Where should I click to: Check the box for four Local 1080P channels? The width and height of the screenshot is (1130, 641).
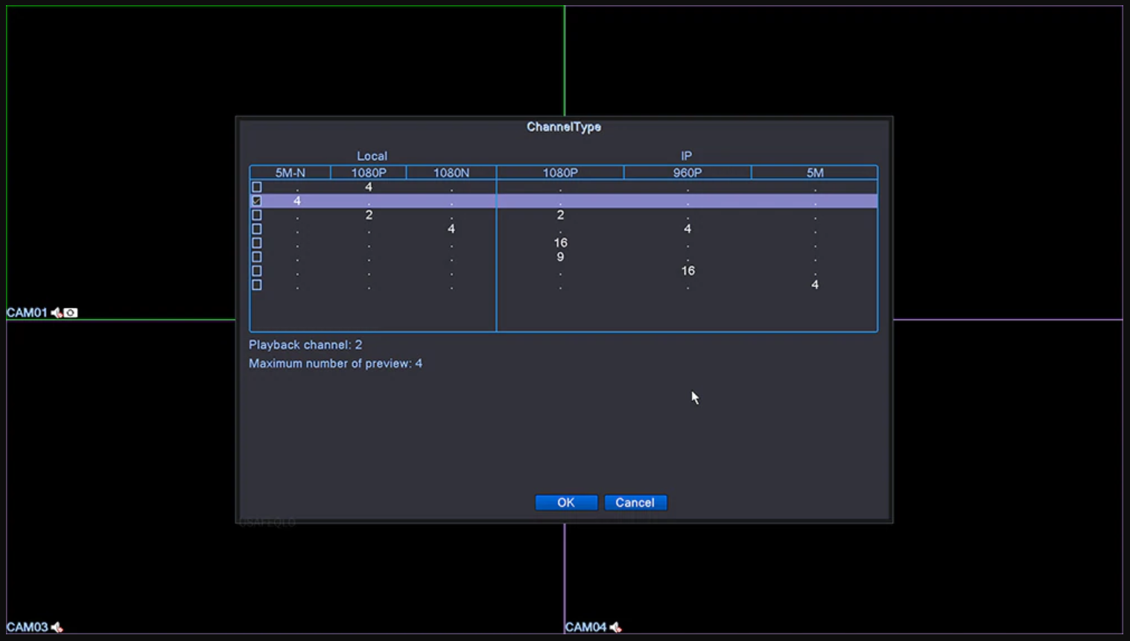(257, 187)
